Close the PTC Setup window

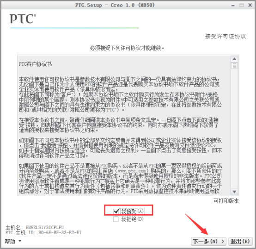click(250, 5)
